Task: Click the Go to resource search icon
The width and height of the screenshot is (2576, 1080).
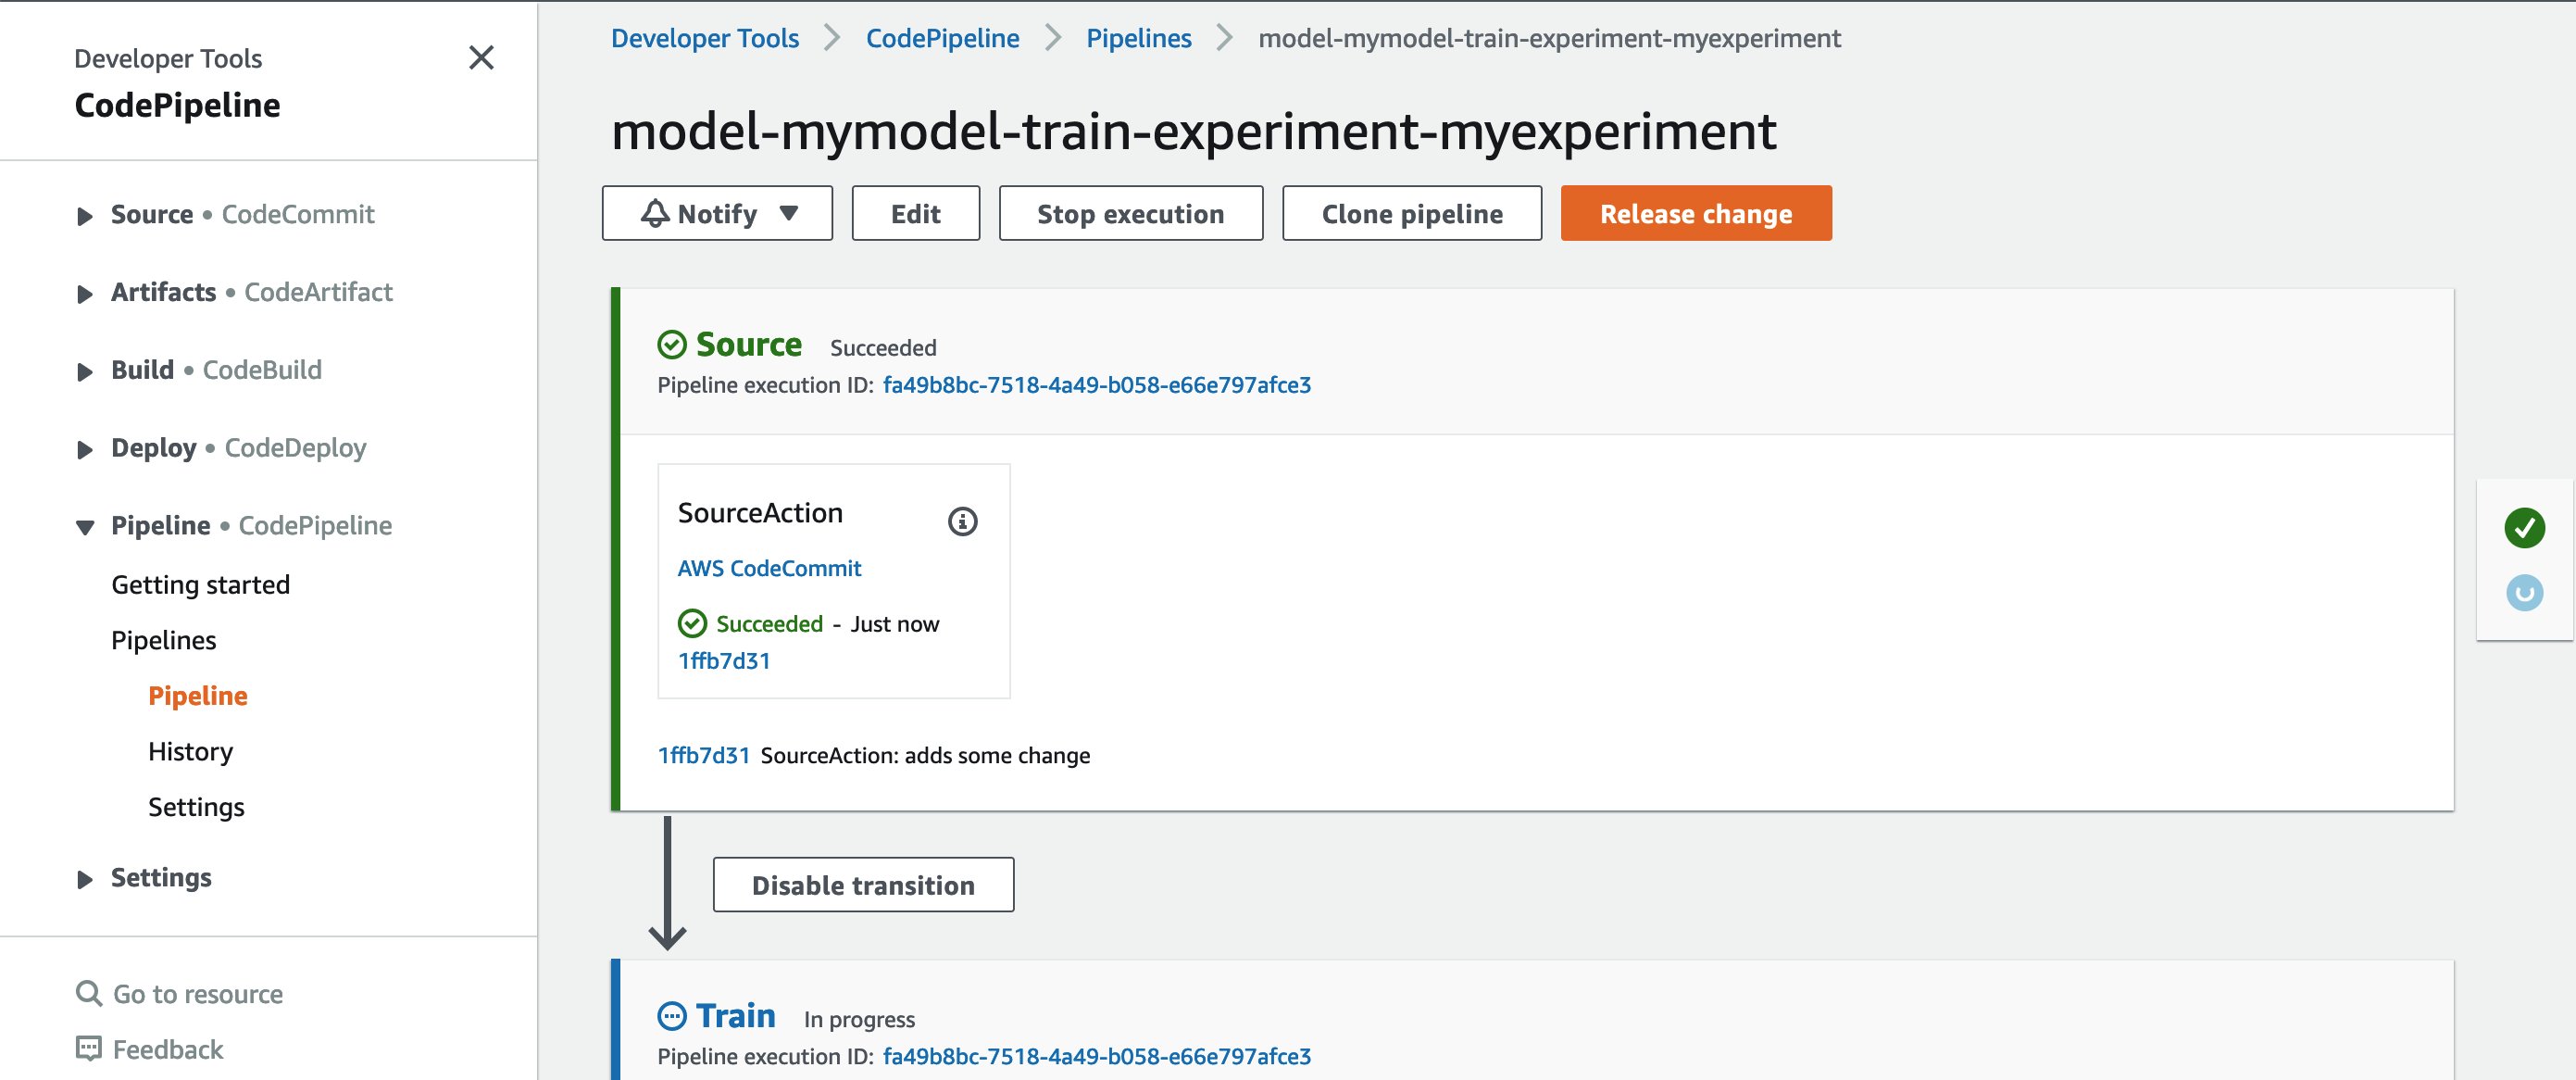Action: [x=89, y=993]
